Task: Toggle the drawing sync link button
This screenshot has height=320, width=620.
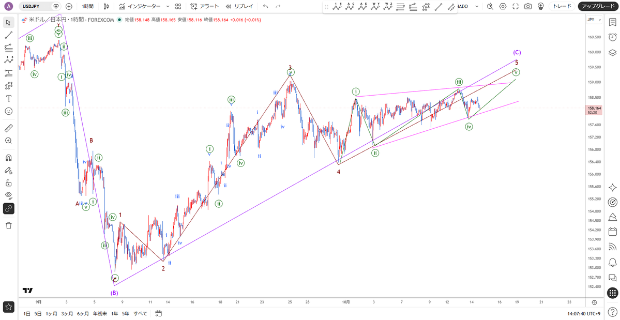Action: point(8,208)
